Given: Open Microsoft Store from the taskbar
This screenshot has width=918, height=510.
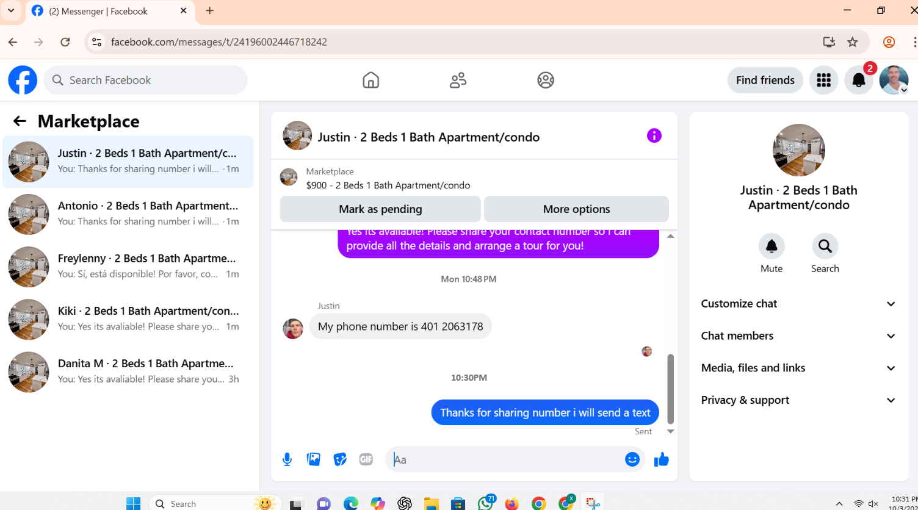Looking at the screenshot, I should 458,503.
